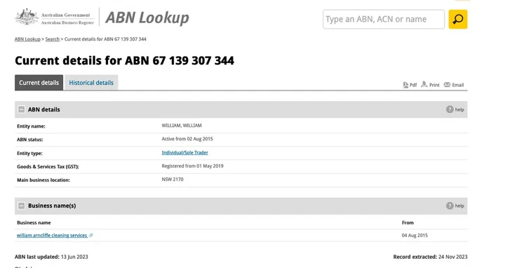
Task: Click the entity name WILLIAM, WILLIAM
Action: (x=182, y=126)
